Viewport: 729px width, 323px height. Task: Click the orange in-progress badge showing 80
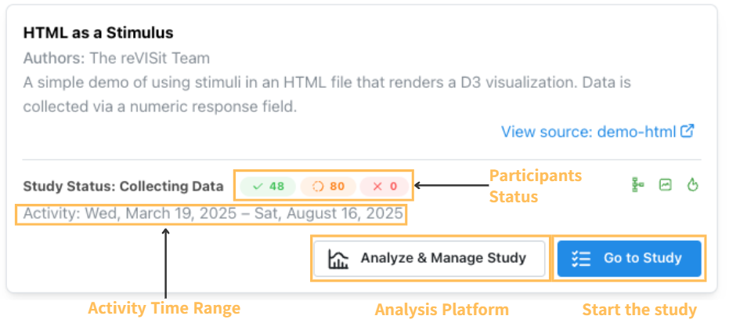pos(328,187)
